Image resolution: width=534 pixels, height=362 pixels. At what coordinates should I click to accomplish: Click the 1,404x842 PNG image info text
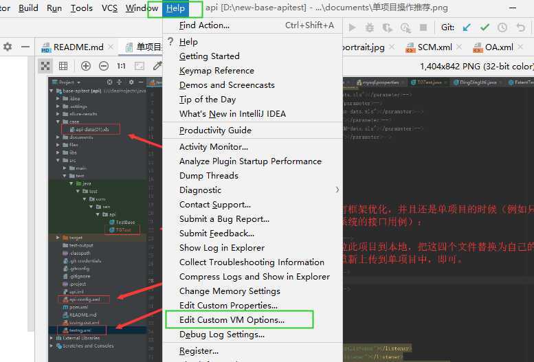click(476, 66)
